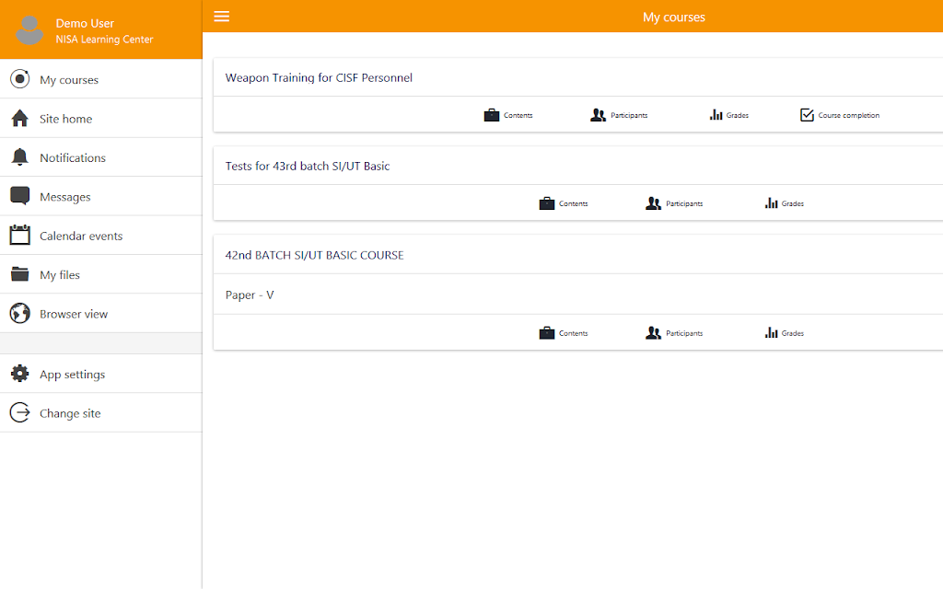
Task: Select Browser view menu entry
Action: [101, 314]
